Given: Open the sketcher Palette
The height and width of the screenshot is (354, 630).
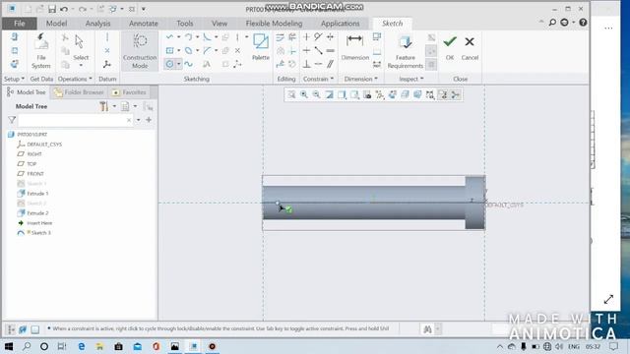Looking at the screenshot, I should point(260,47).
